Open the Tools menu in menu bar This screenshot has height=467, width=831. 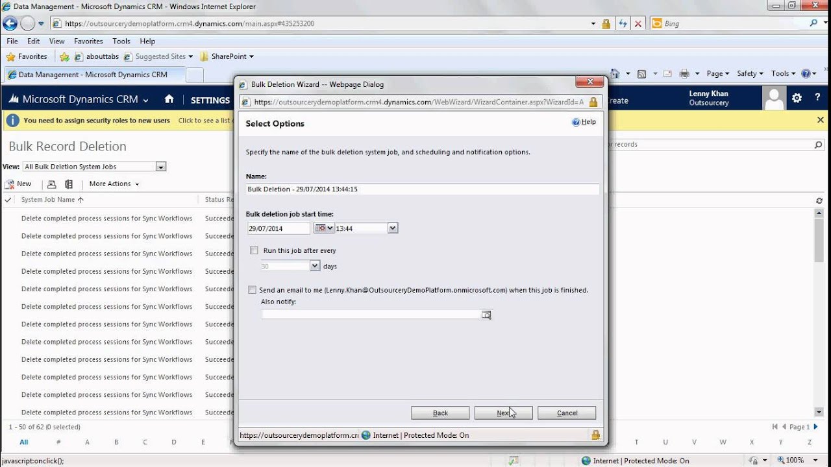coord(121,41)
